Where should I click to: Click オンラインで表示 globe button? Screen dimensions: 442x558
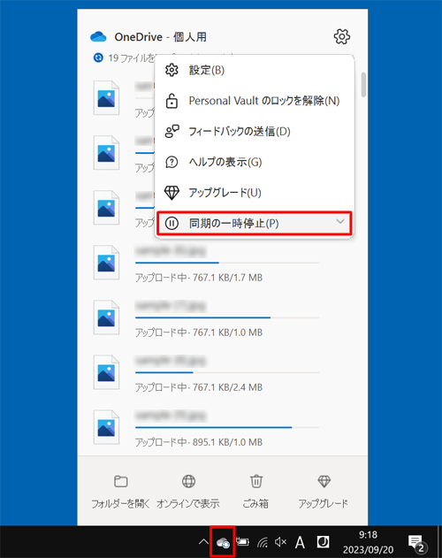tap(188, 491)
